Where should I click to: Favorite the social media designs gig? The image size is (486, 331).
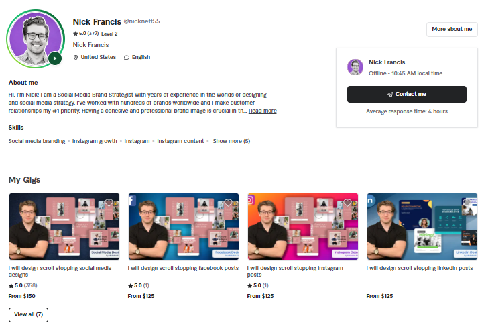(109, 203)
